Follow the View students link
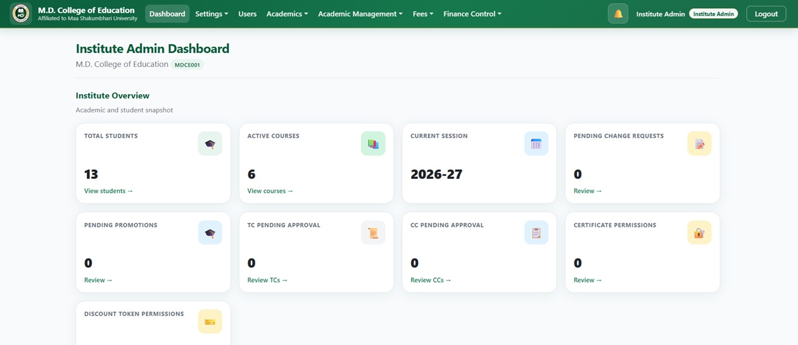Viewport: 798px width, 345px height. [x=108, y=191]
